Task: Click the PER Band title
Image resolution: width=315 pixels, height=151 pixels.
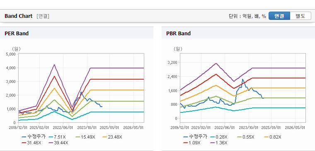Action: point(17,33)
